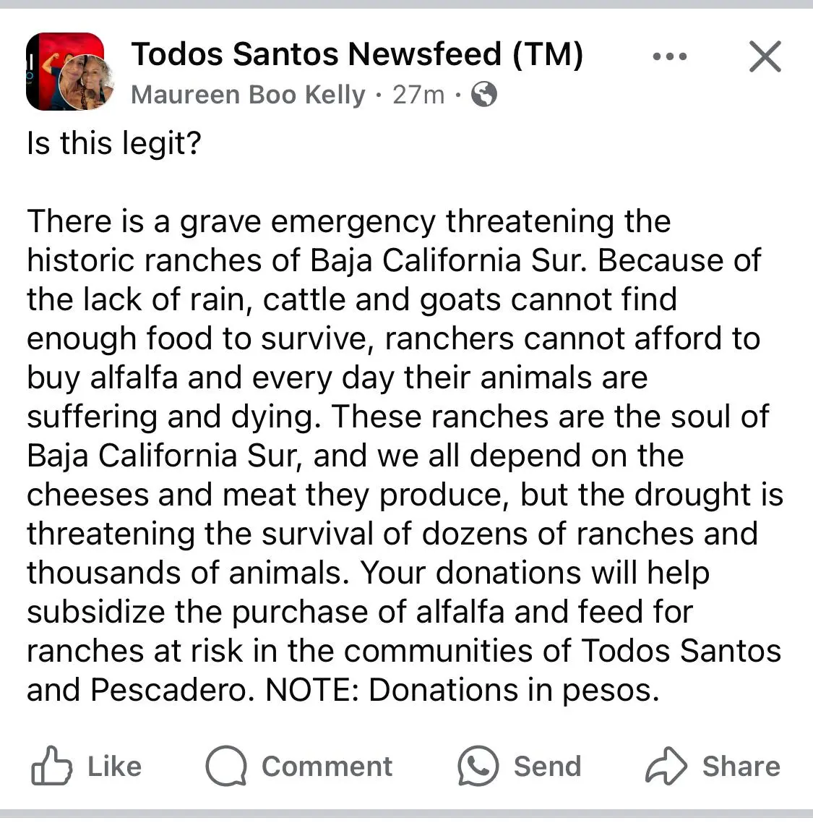Send the post via the phone Send icon
This screenshot has width=813, height=823.
click(477, 766)
